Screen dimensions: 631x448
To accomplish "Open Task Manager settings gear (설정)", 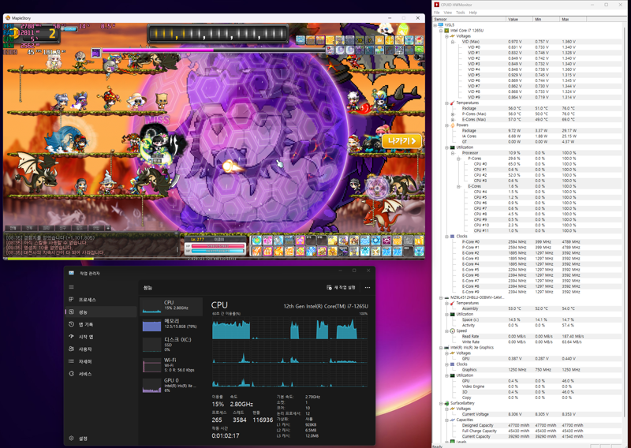I will pos(71,438).
